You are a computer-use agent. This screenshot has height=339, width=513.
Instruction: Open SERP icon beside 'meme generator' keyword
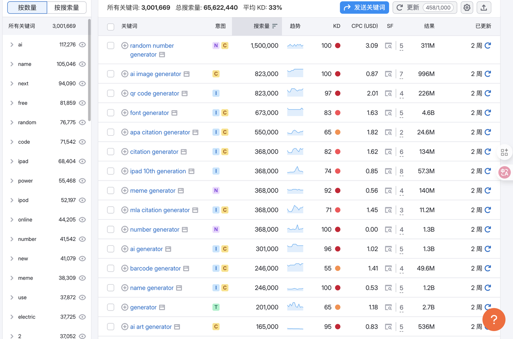pyautogui.click(x=181, y=191)
